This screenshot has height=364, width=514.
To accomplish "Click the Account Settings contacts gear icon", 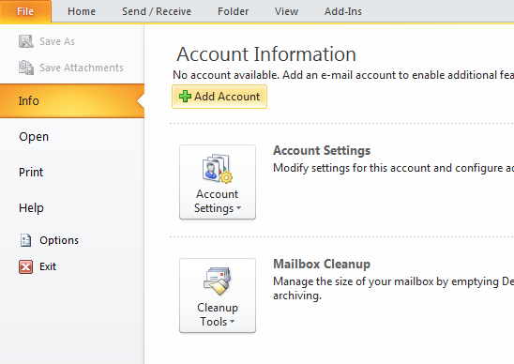I will pos(218,169).
